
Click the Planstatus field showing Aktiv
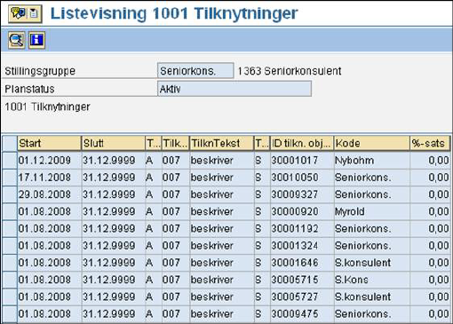click(x=234, y=89)
